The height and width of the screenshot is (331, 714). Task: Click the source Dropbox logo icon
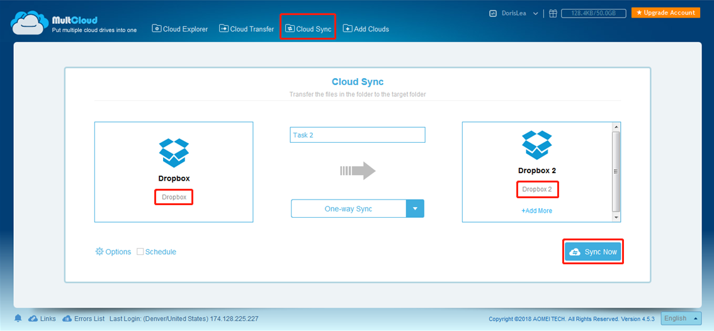(174, 153)
